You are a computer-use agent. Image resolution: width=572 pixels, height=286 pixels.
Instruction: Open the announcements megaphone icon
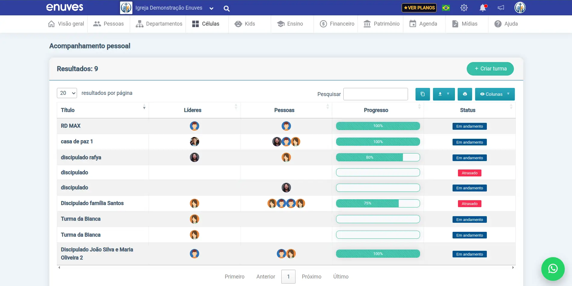tap(501, 8)
